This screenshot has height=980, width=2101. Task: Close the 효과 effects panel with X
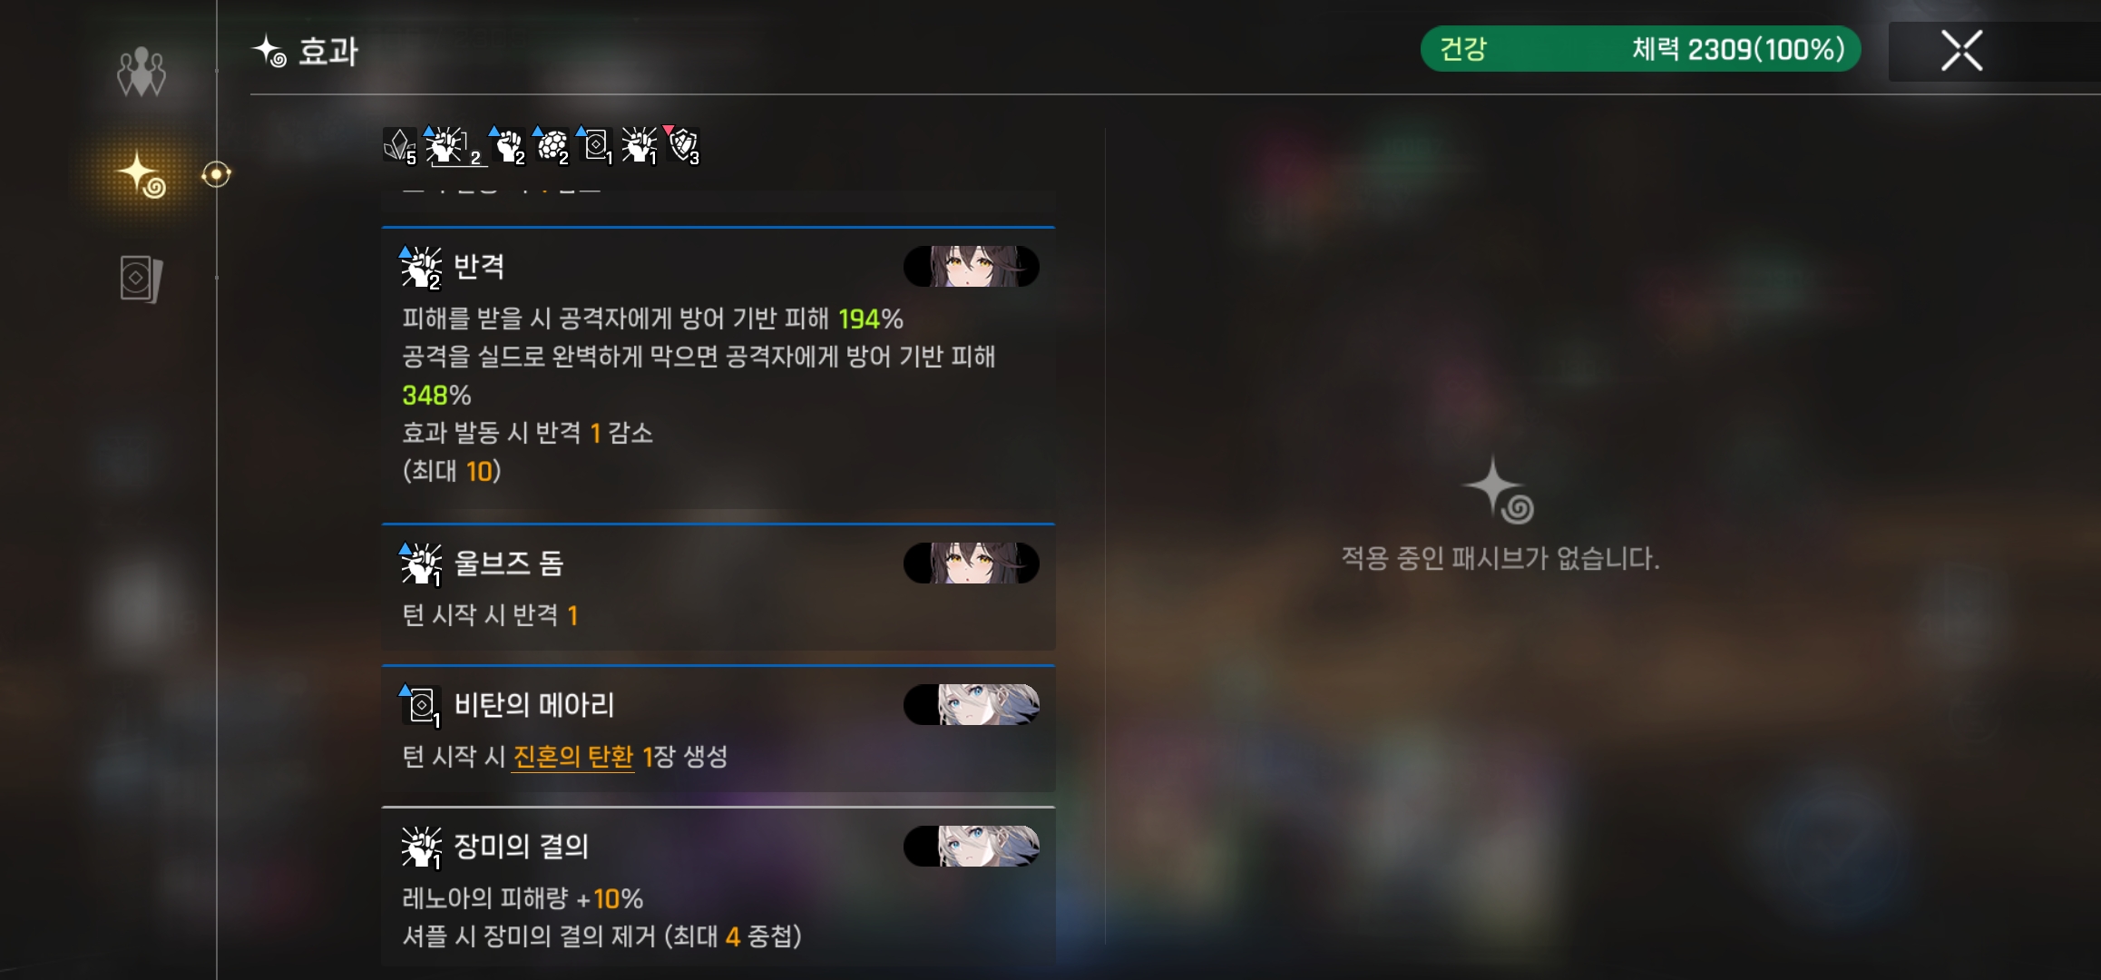pos(1961,51)
